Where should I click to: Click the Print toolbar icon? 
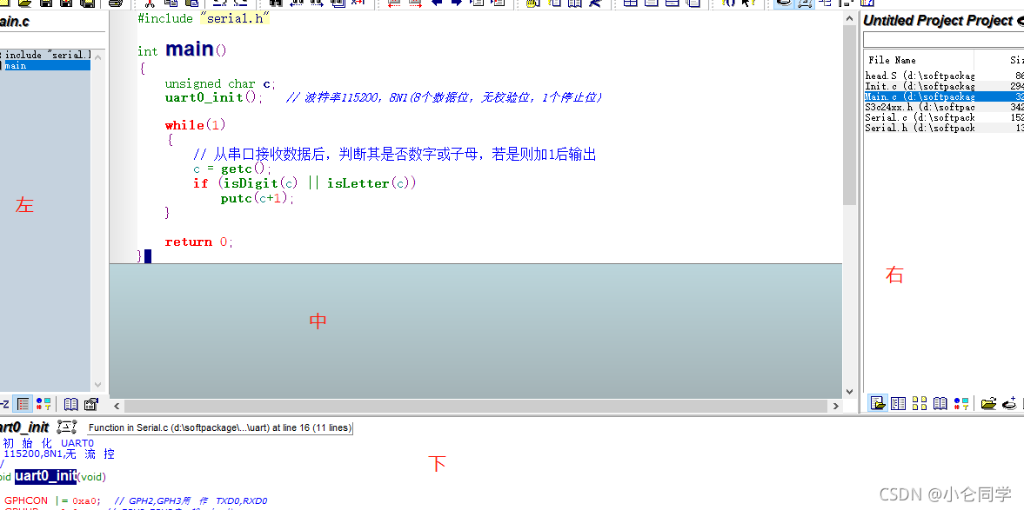point(116,3)
